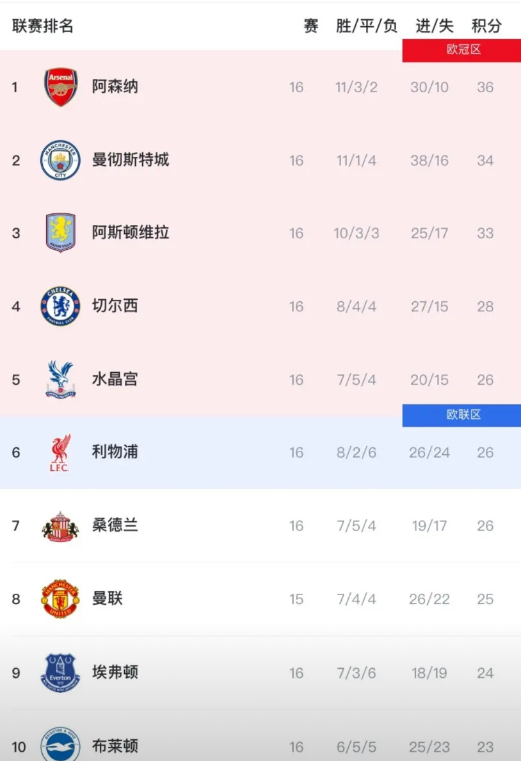The image size is (521, 761).
Task: Click the 利物浦 team name
Action: 115,452
